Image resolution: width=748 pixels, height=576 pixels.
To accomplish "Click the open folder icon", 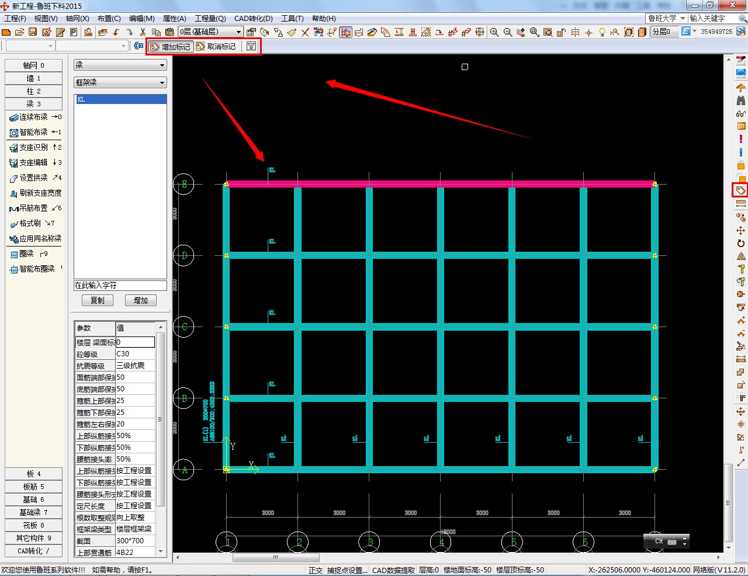I will pyautogui.click(x=19, y=32).
